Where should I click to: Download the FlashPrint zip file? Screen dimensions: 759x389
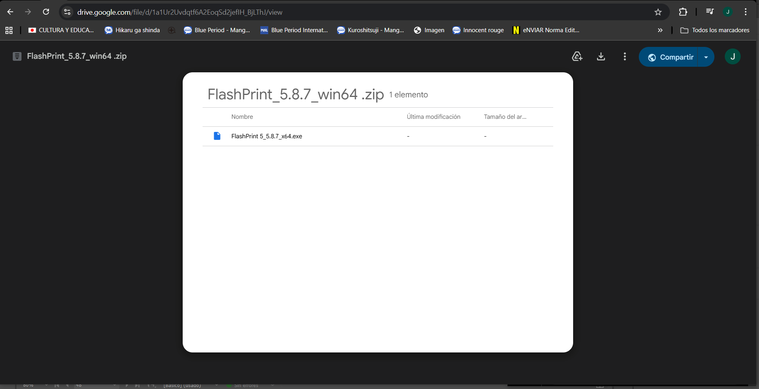[601, 57]
